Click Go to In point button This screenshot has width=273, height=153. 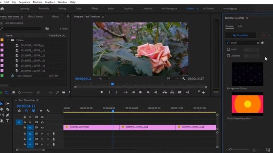(x=126, y=92)
